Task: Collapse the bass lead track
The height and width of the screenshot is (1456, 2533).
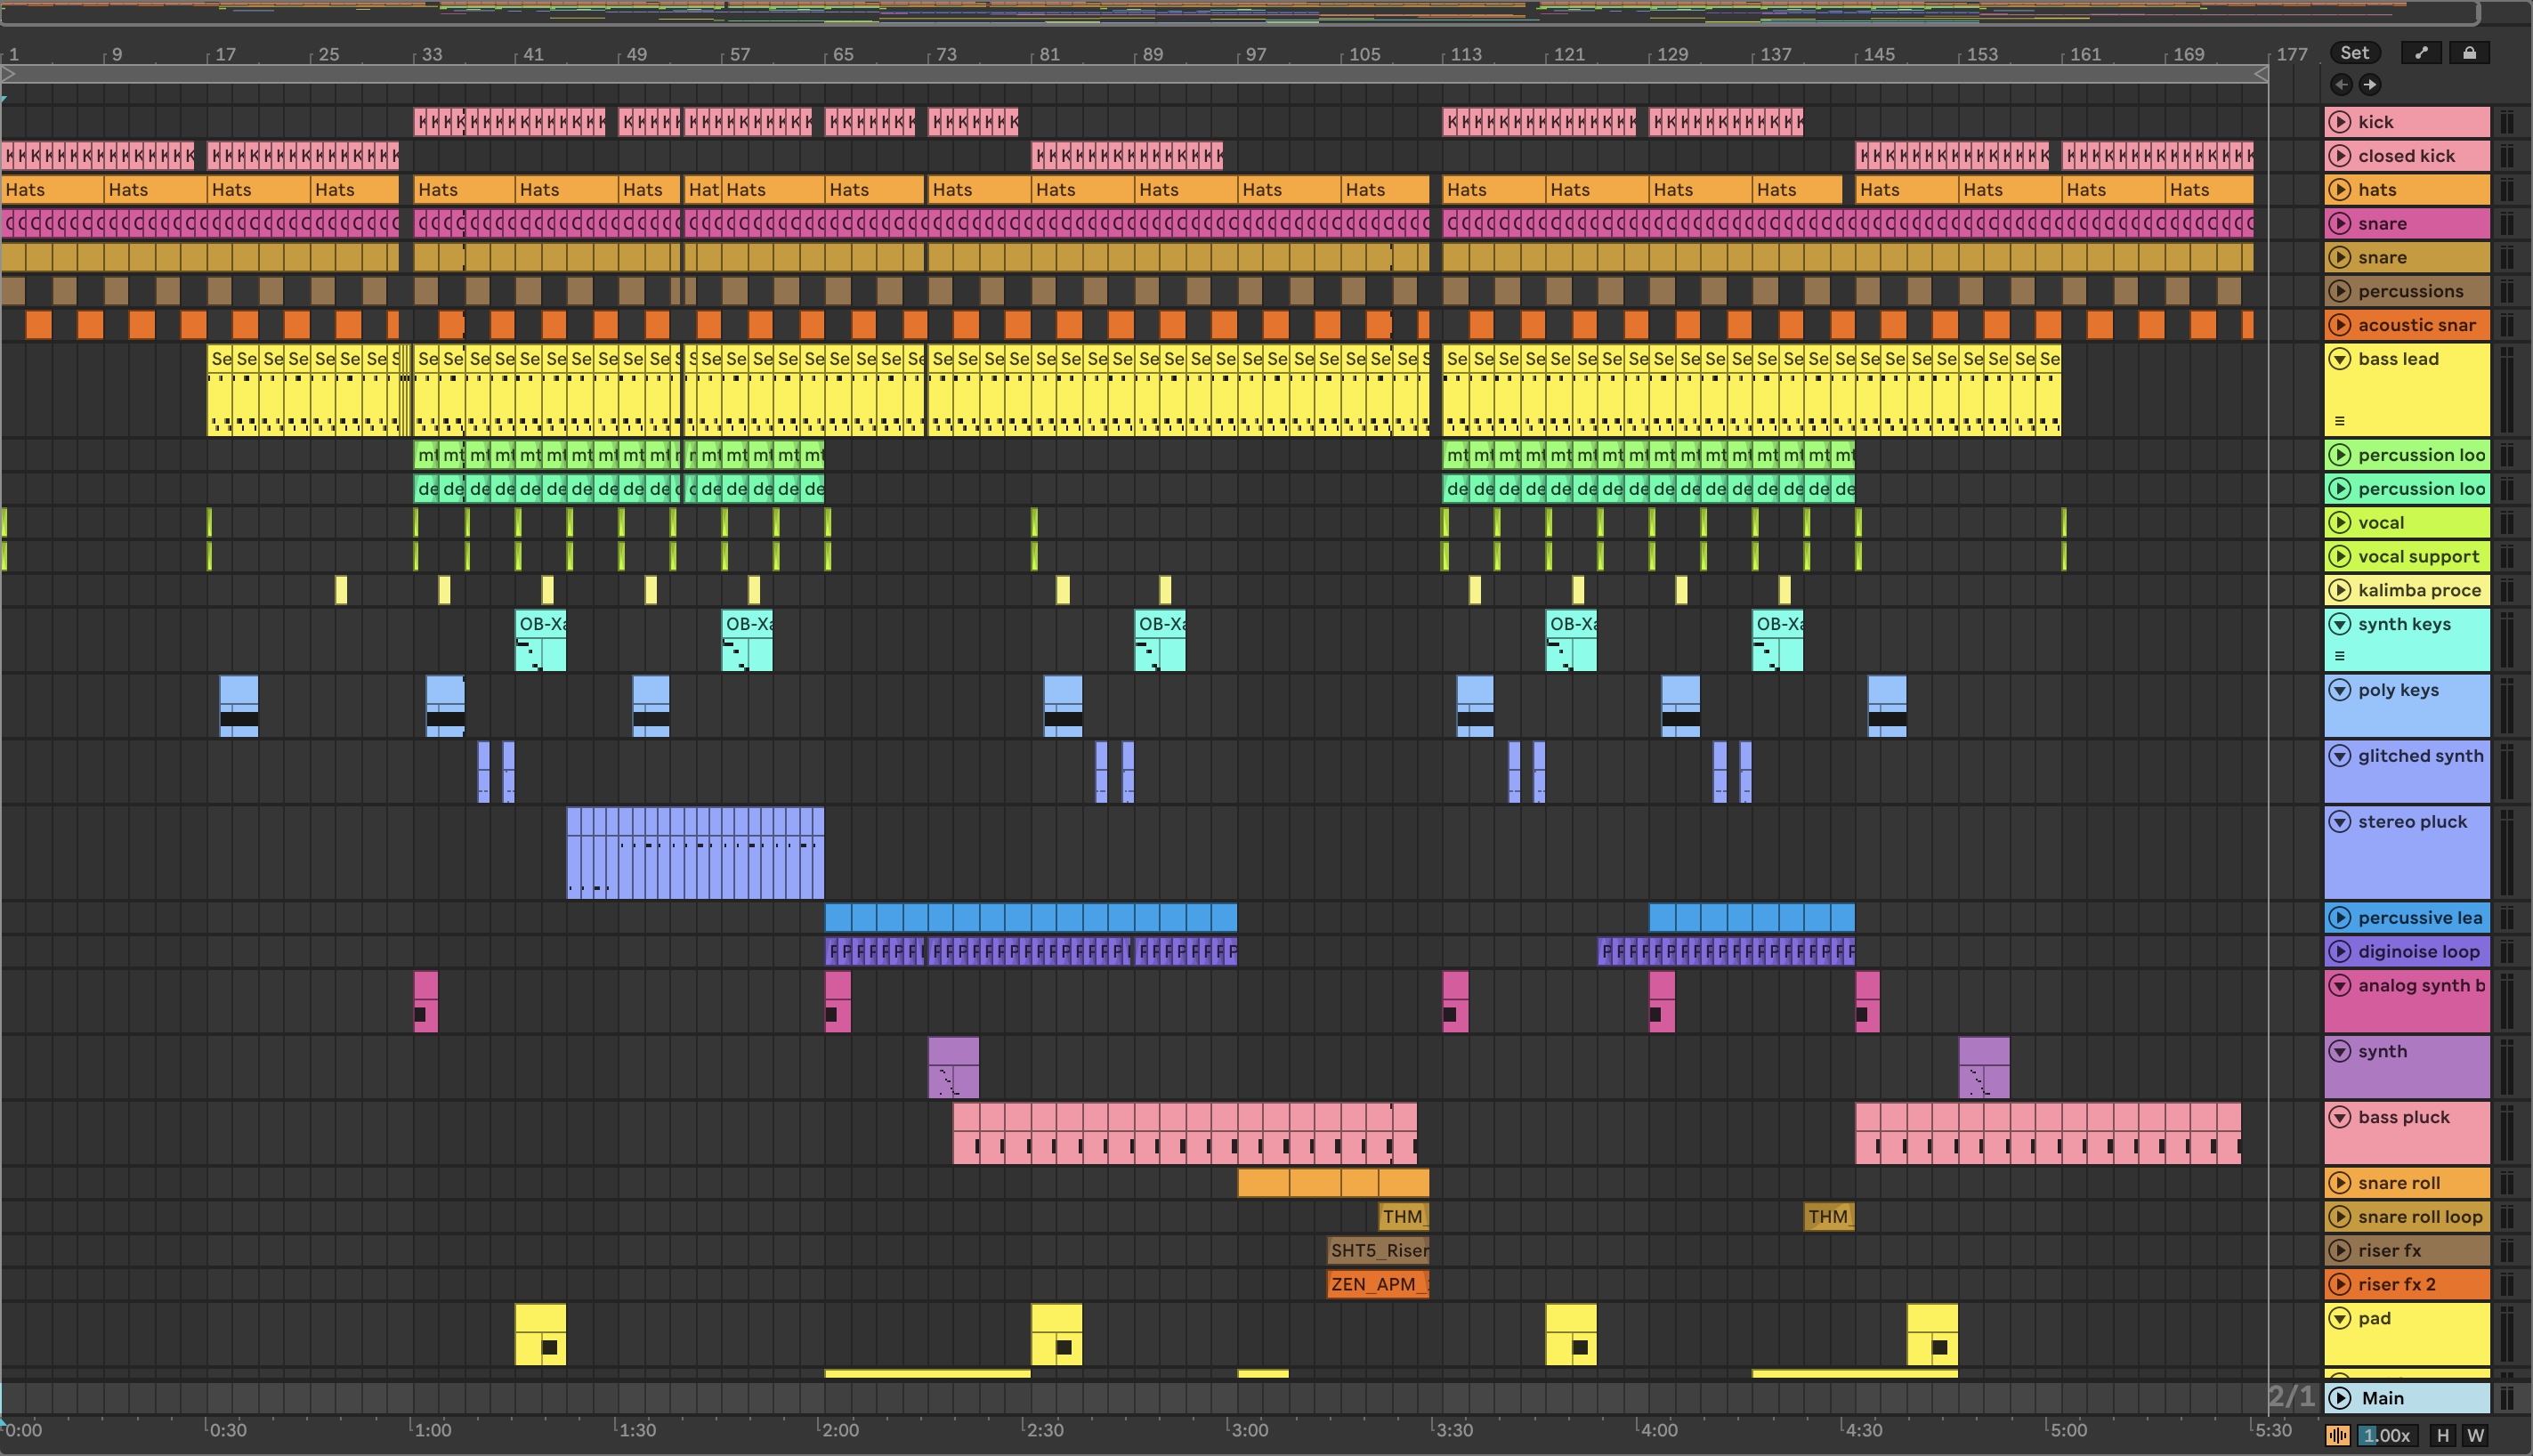Action: (2340, 359)
